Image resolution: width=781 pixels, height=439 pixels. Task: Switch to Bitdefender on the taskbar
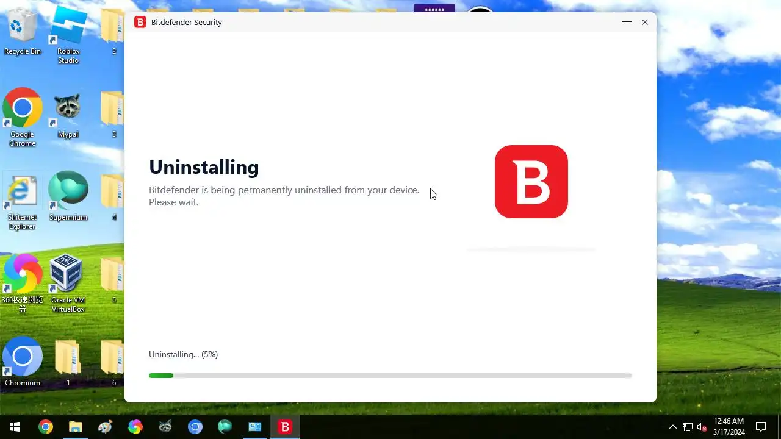tap(285, 427)
